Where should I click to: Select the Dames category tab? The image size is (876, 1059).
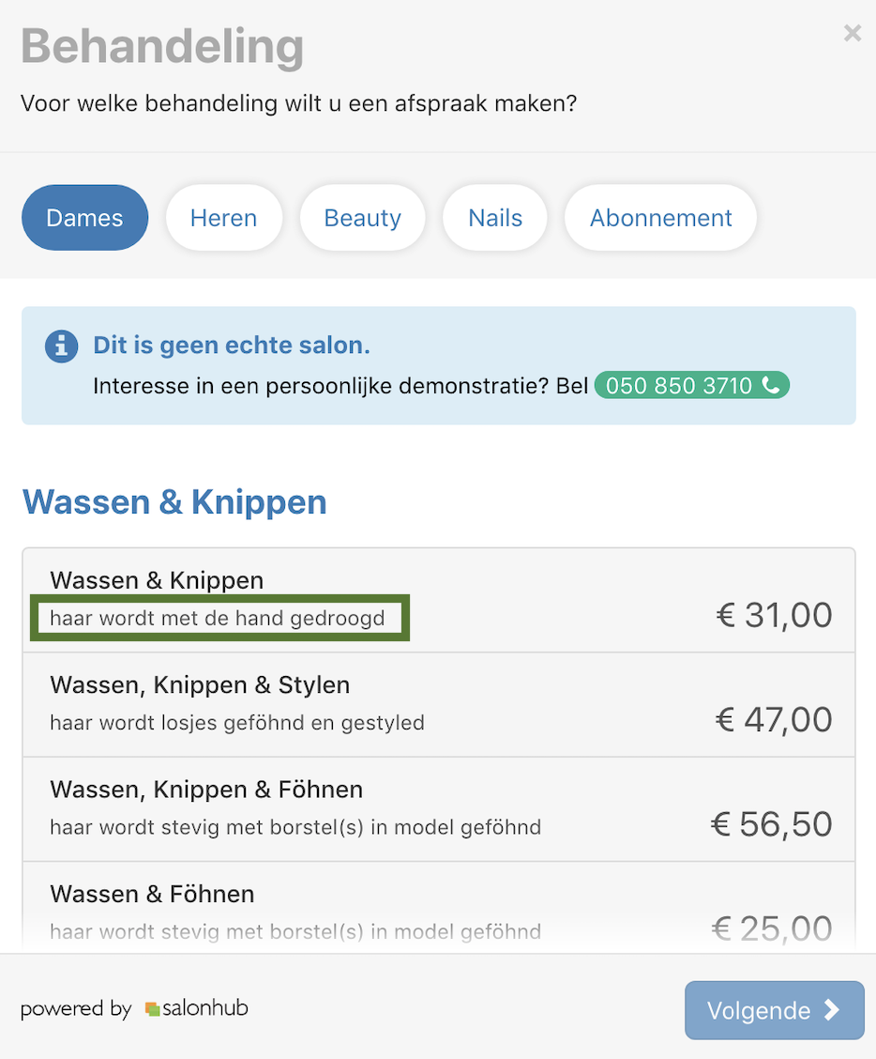point(85,218)
